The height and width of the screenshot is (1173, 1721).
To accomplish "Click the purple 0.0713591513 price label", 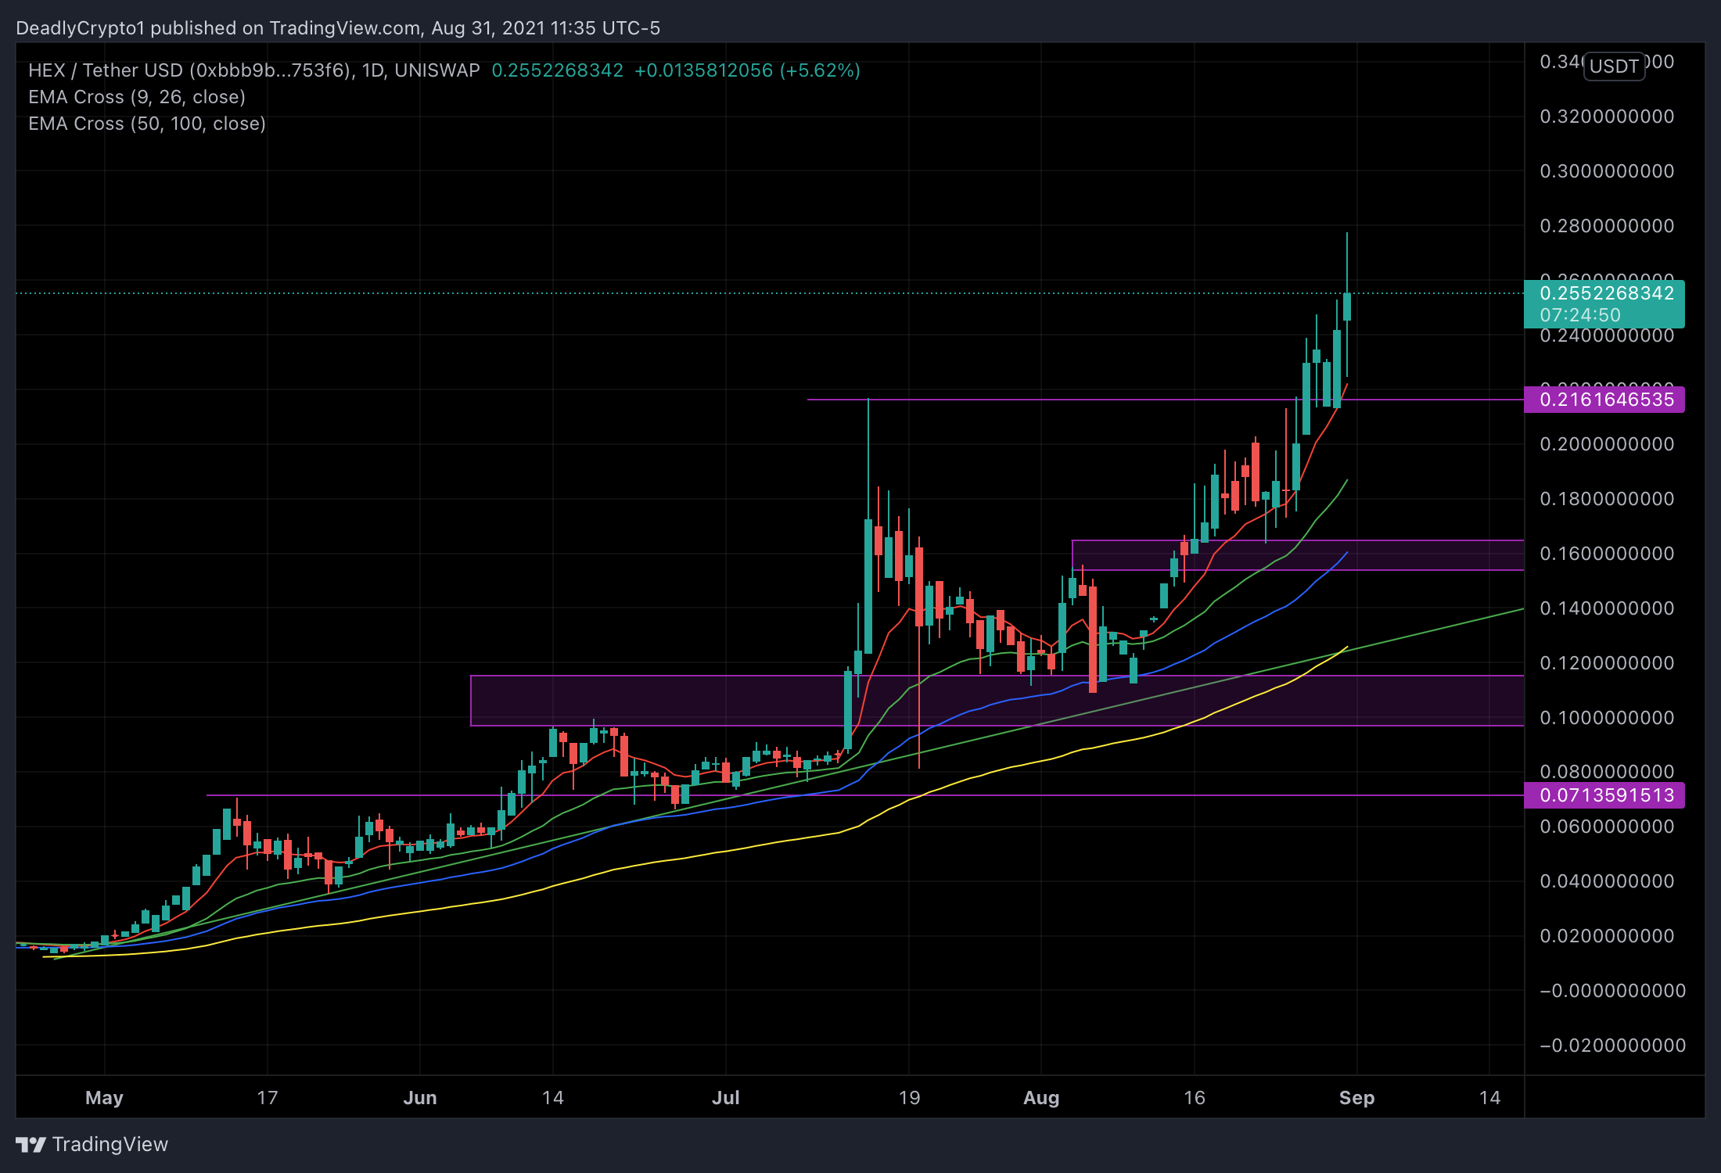I will (1606, 795).
